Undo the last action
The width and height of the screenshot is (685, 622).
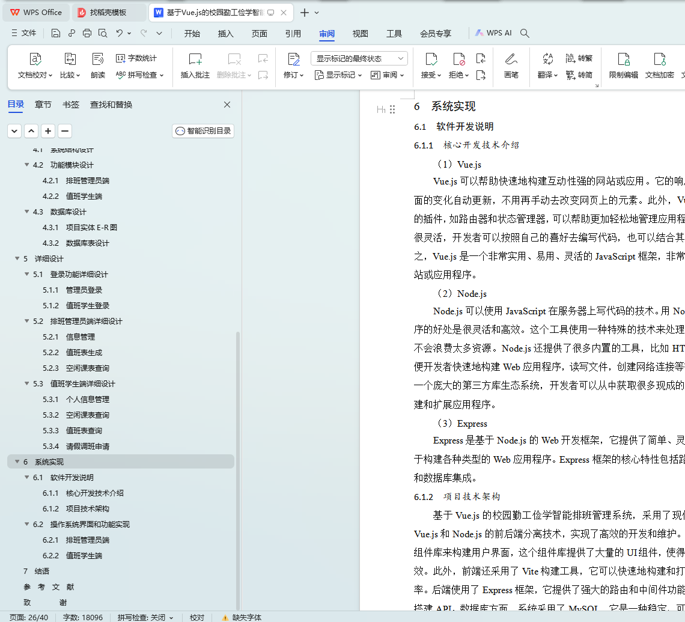point(119,33)
